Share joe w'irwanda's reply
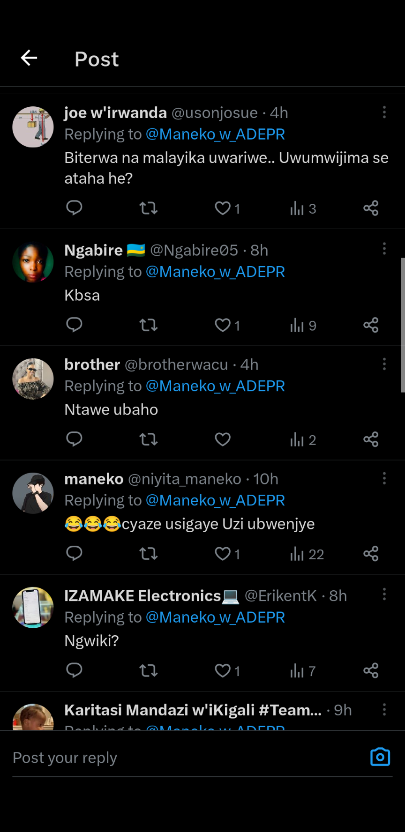The width and height of the screenshot is (405, 832). pyautogui.click(x=371, y=208)
